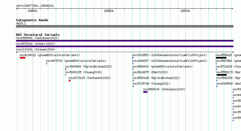Click nsv6373115 (Sedlazeck2020) label

click(x=90, y=78)
